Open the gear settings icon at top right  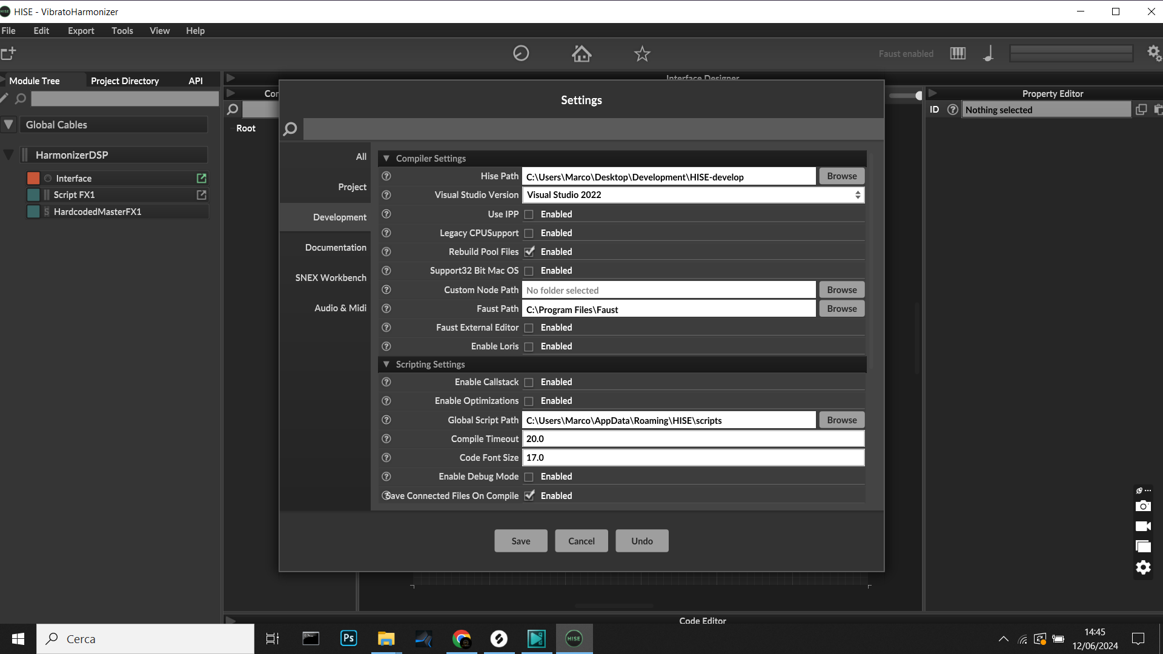coord(1154,53)
